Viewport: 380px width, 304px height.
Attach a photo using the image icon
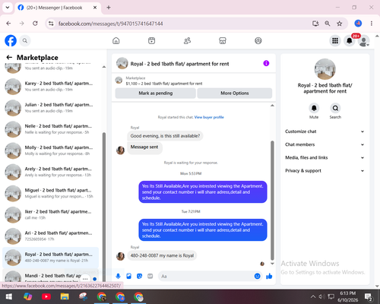(x=128, y=276)
